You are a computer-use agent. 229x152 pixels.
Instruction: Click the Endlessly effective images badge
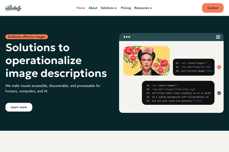point(27,37)
